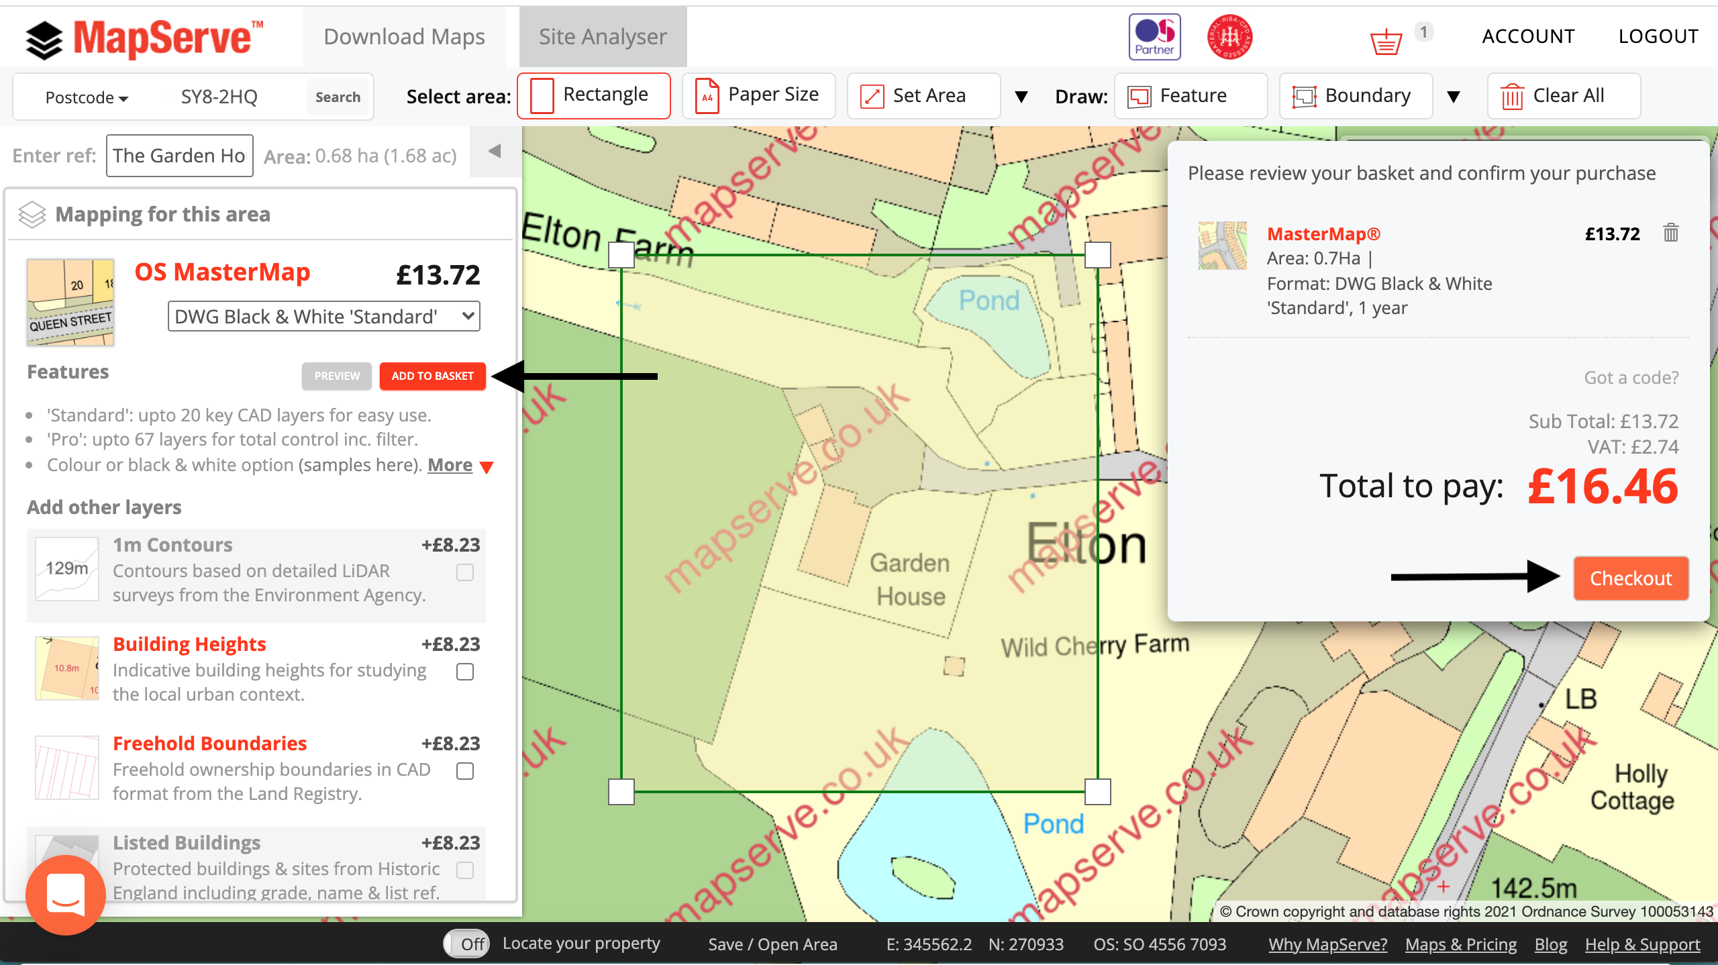Expand the More features red arrow
1718x965 pixels.
coord(487,467)
